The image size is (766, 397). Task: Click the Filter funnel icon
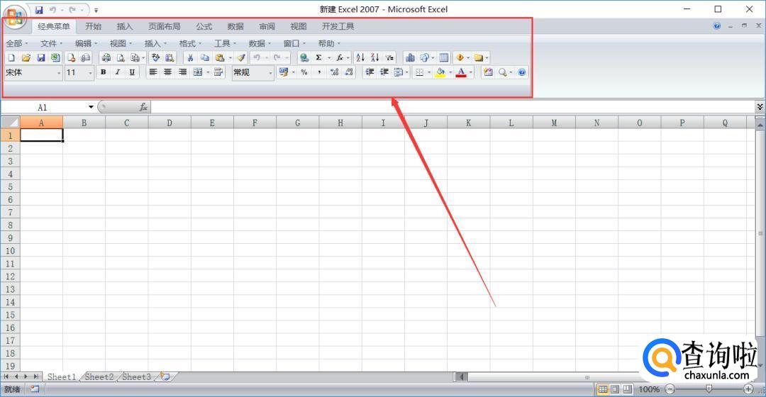pyautogui.click(x=389, y=57)
